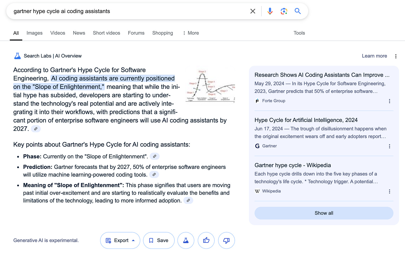The width and height of the screenshot is (405, 253).
Task: Open source link next to Phase bullet
Action: [155, 156]
